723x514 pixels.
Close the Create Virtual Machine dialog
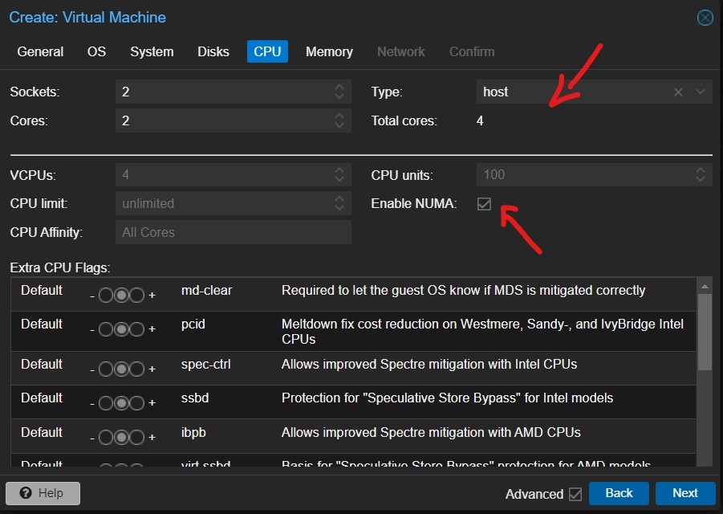tap(705, 18)
